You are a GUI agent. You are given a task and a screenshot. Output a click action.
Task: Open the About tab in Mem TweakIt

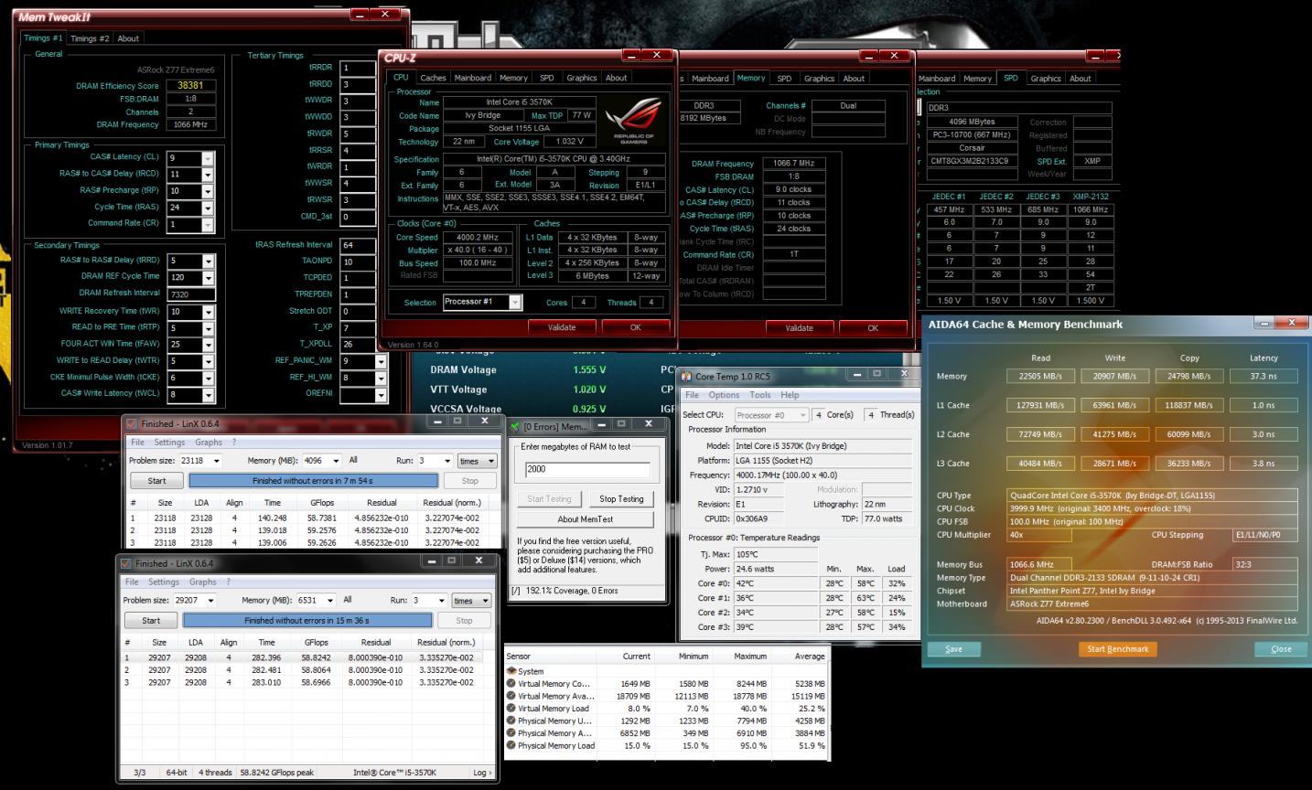[128, 38]
